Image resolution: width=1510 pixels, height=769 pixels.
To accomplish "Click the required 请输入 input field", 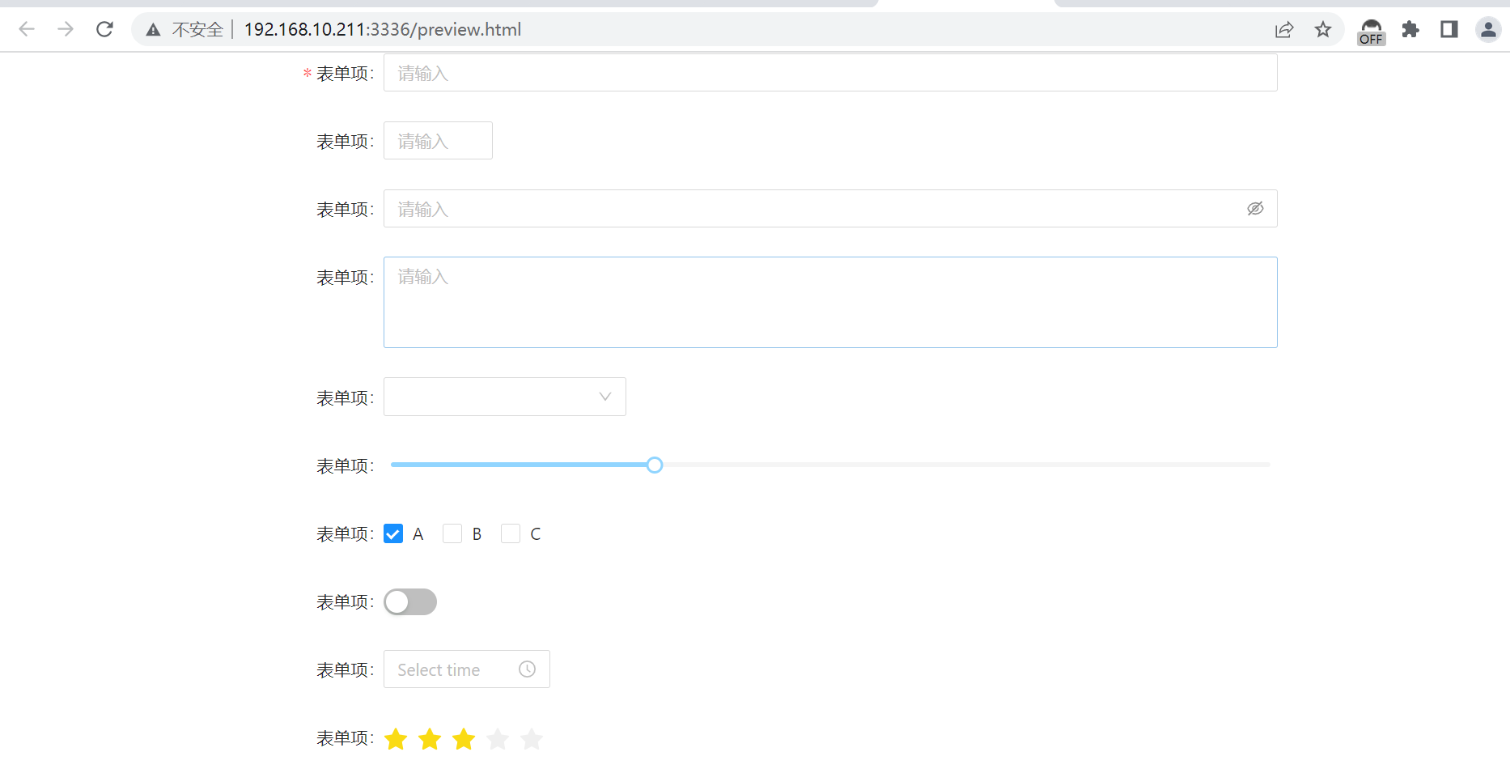I will pyautogui.click(x=830, y=72).
